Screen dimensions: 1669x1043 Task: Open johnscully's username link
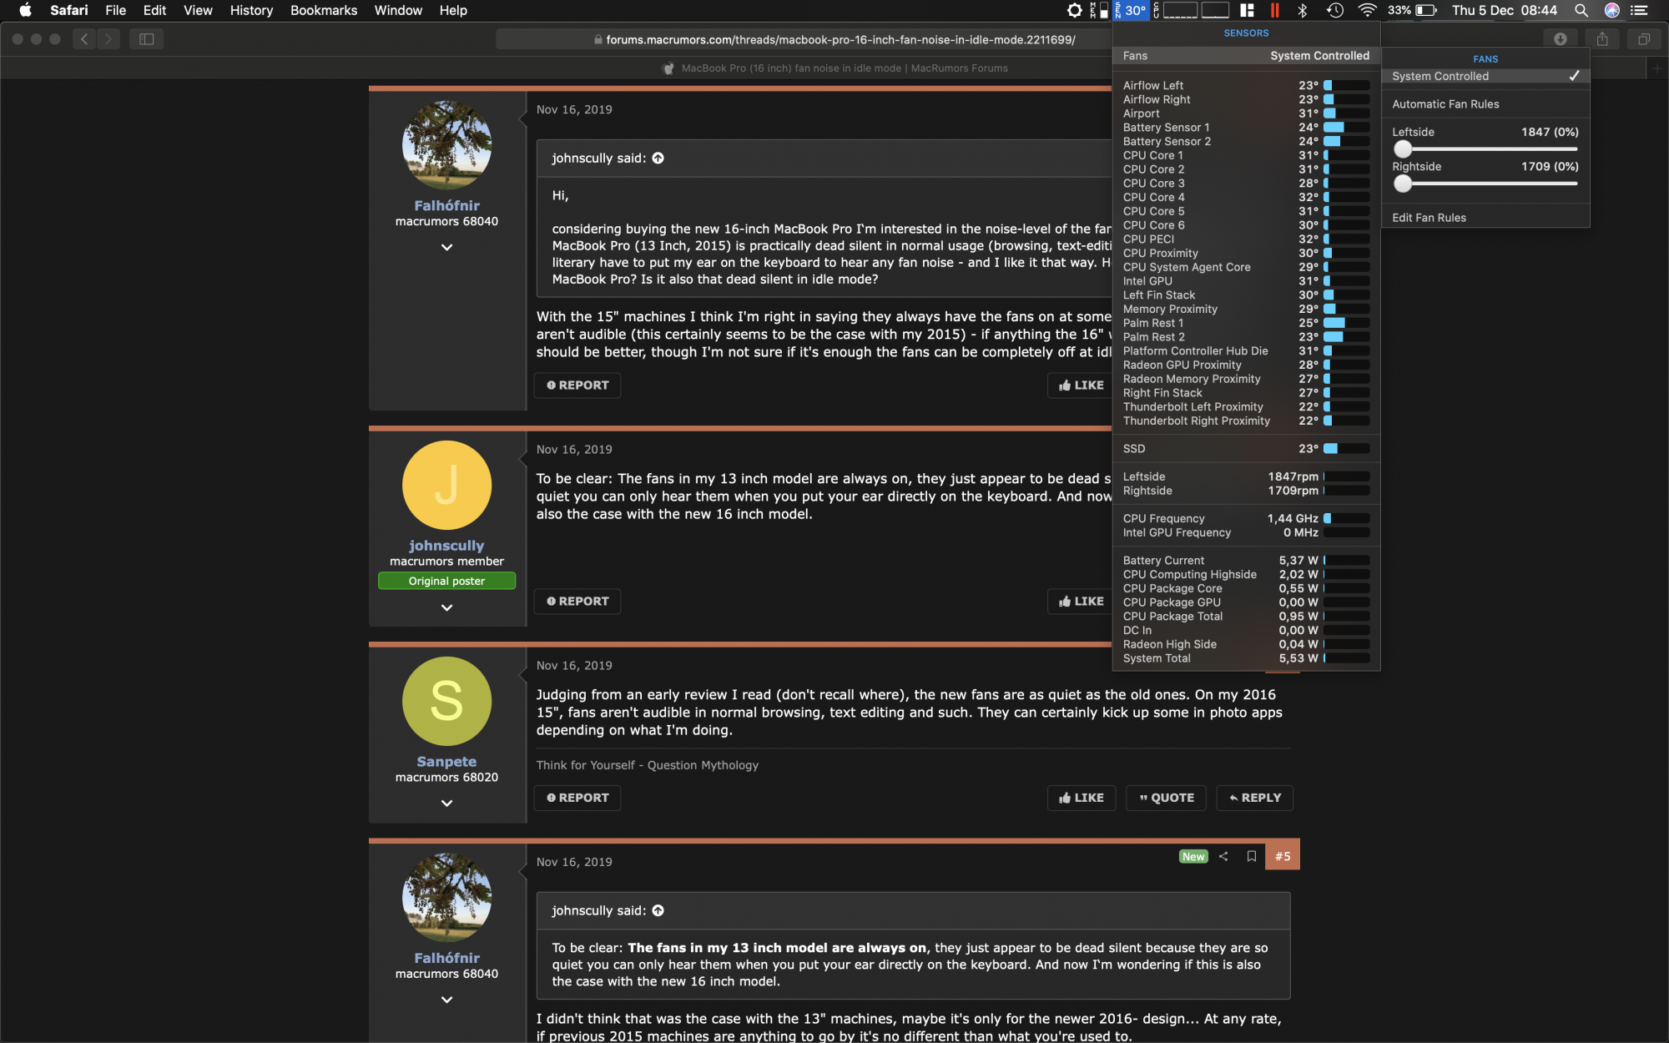point(446,546)
